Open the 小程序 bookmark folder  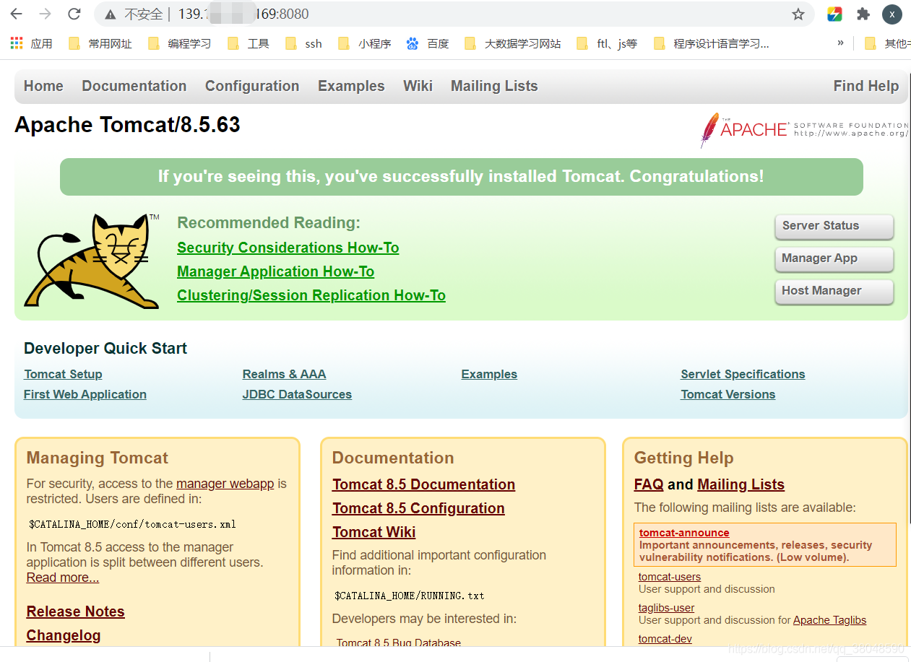click(365, 43)
